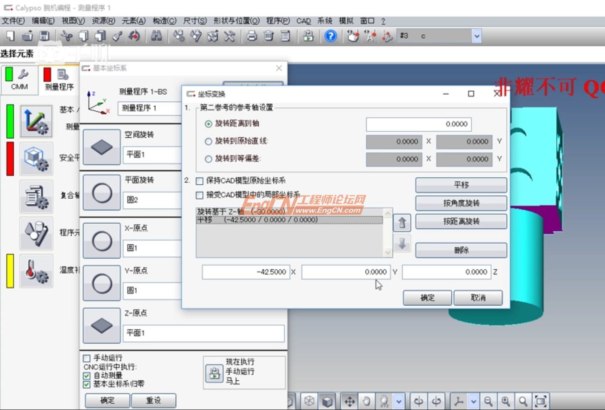
Task: Confirm with the 确定 button in 坐标变换
Action: pos(427,297)
